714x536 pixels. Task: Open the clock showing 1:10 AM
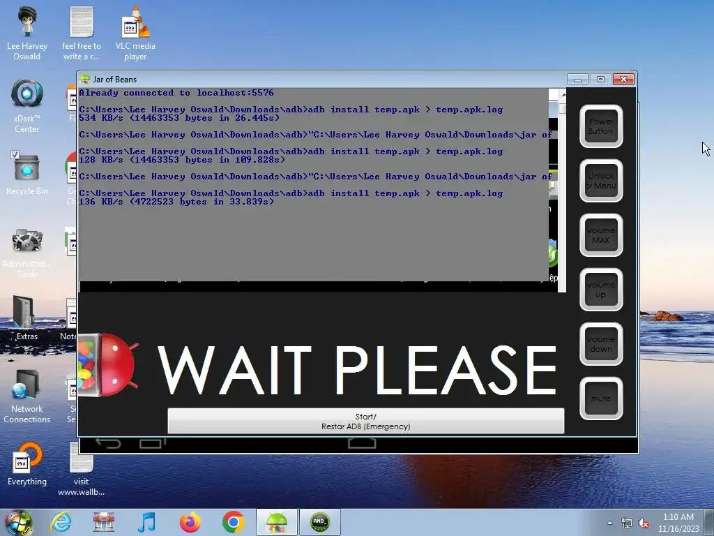tap(678, 523)
